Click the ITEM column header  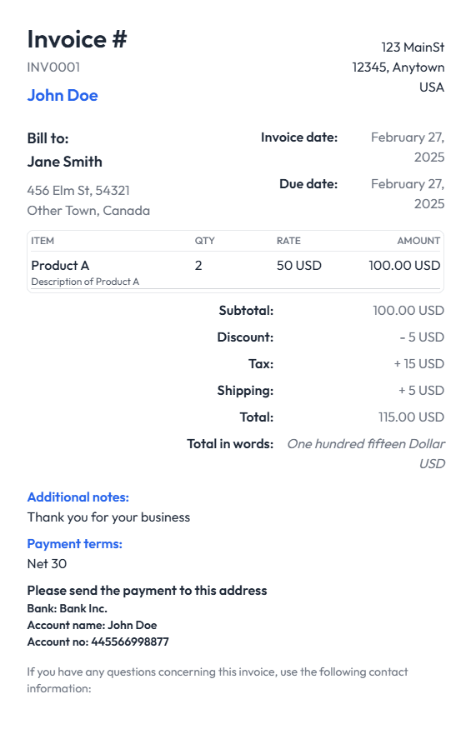(x=43, y=241)
